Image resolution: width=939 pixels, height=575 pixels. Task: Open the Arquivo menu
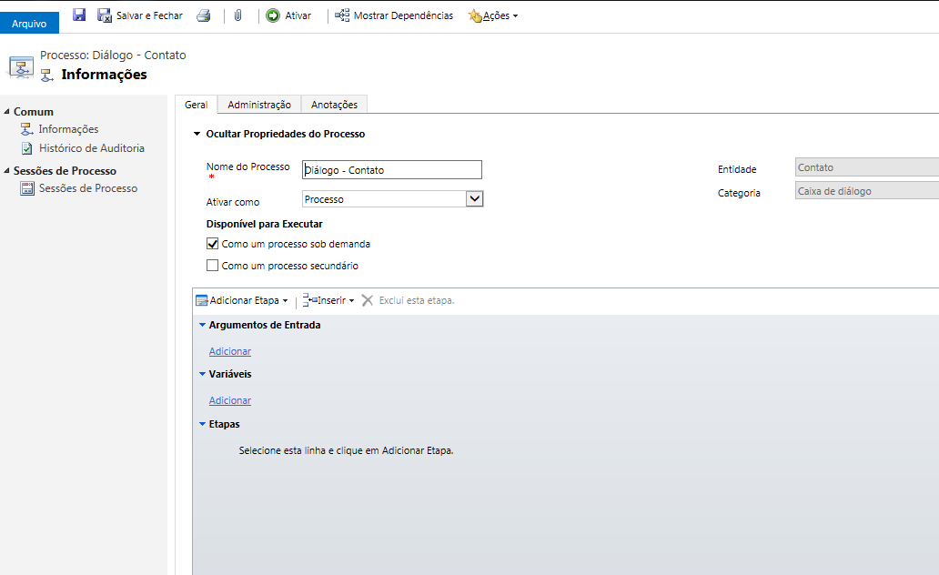[x=29, y=24]
